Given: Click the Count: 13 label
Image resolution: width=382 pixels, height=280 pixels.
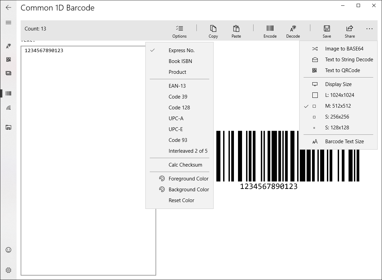Looking at the screenshot, I should coord(35,29).
